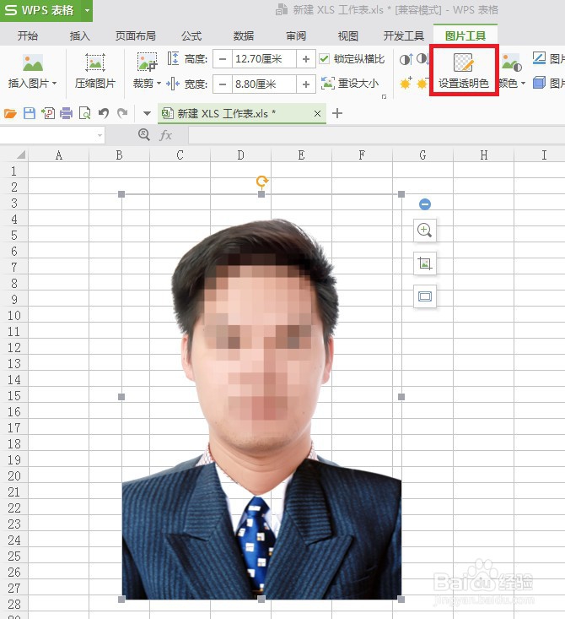Increase the width with the plus button
The width and height of the screenshot is (565, 619).
(306, 84)
